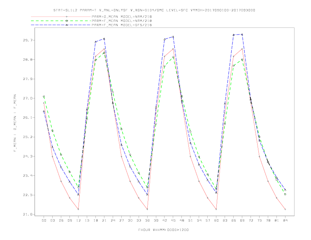Click x-axis forecast hour label 48

(x=182, y=220)
